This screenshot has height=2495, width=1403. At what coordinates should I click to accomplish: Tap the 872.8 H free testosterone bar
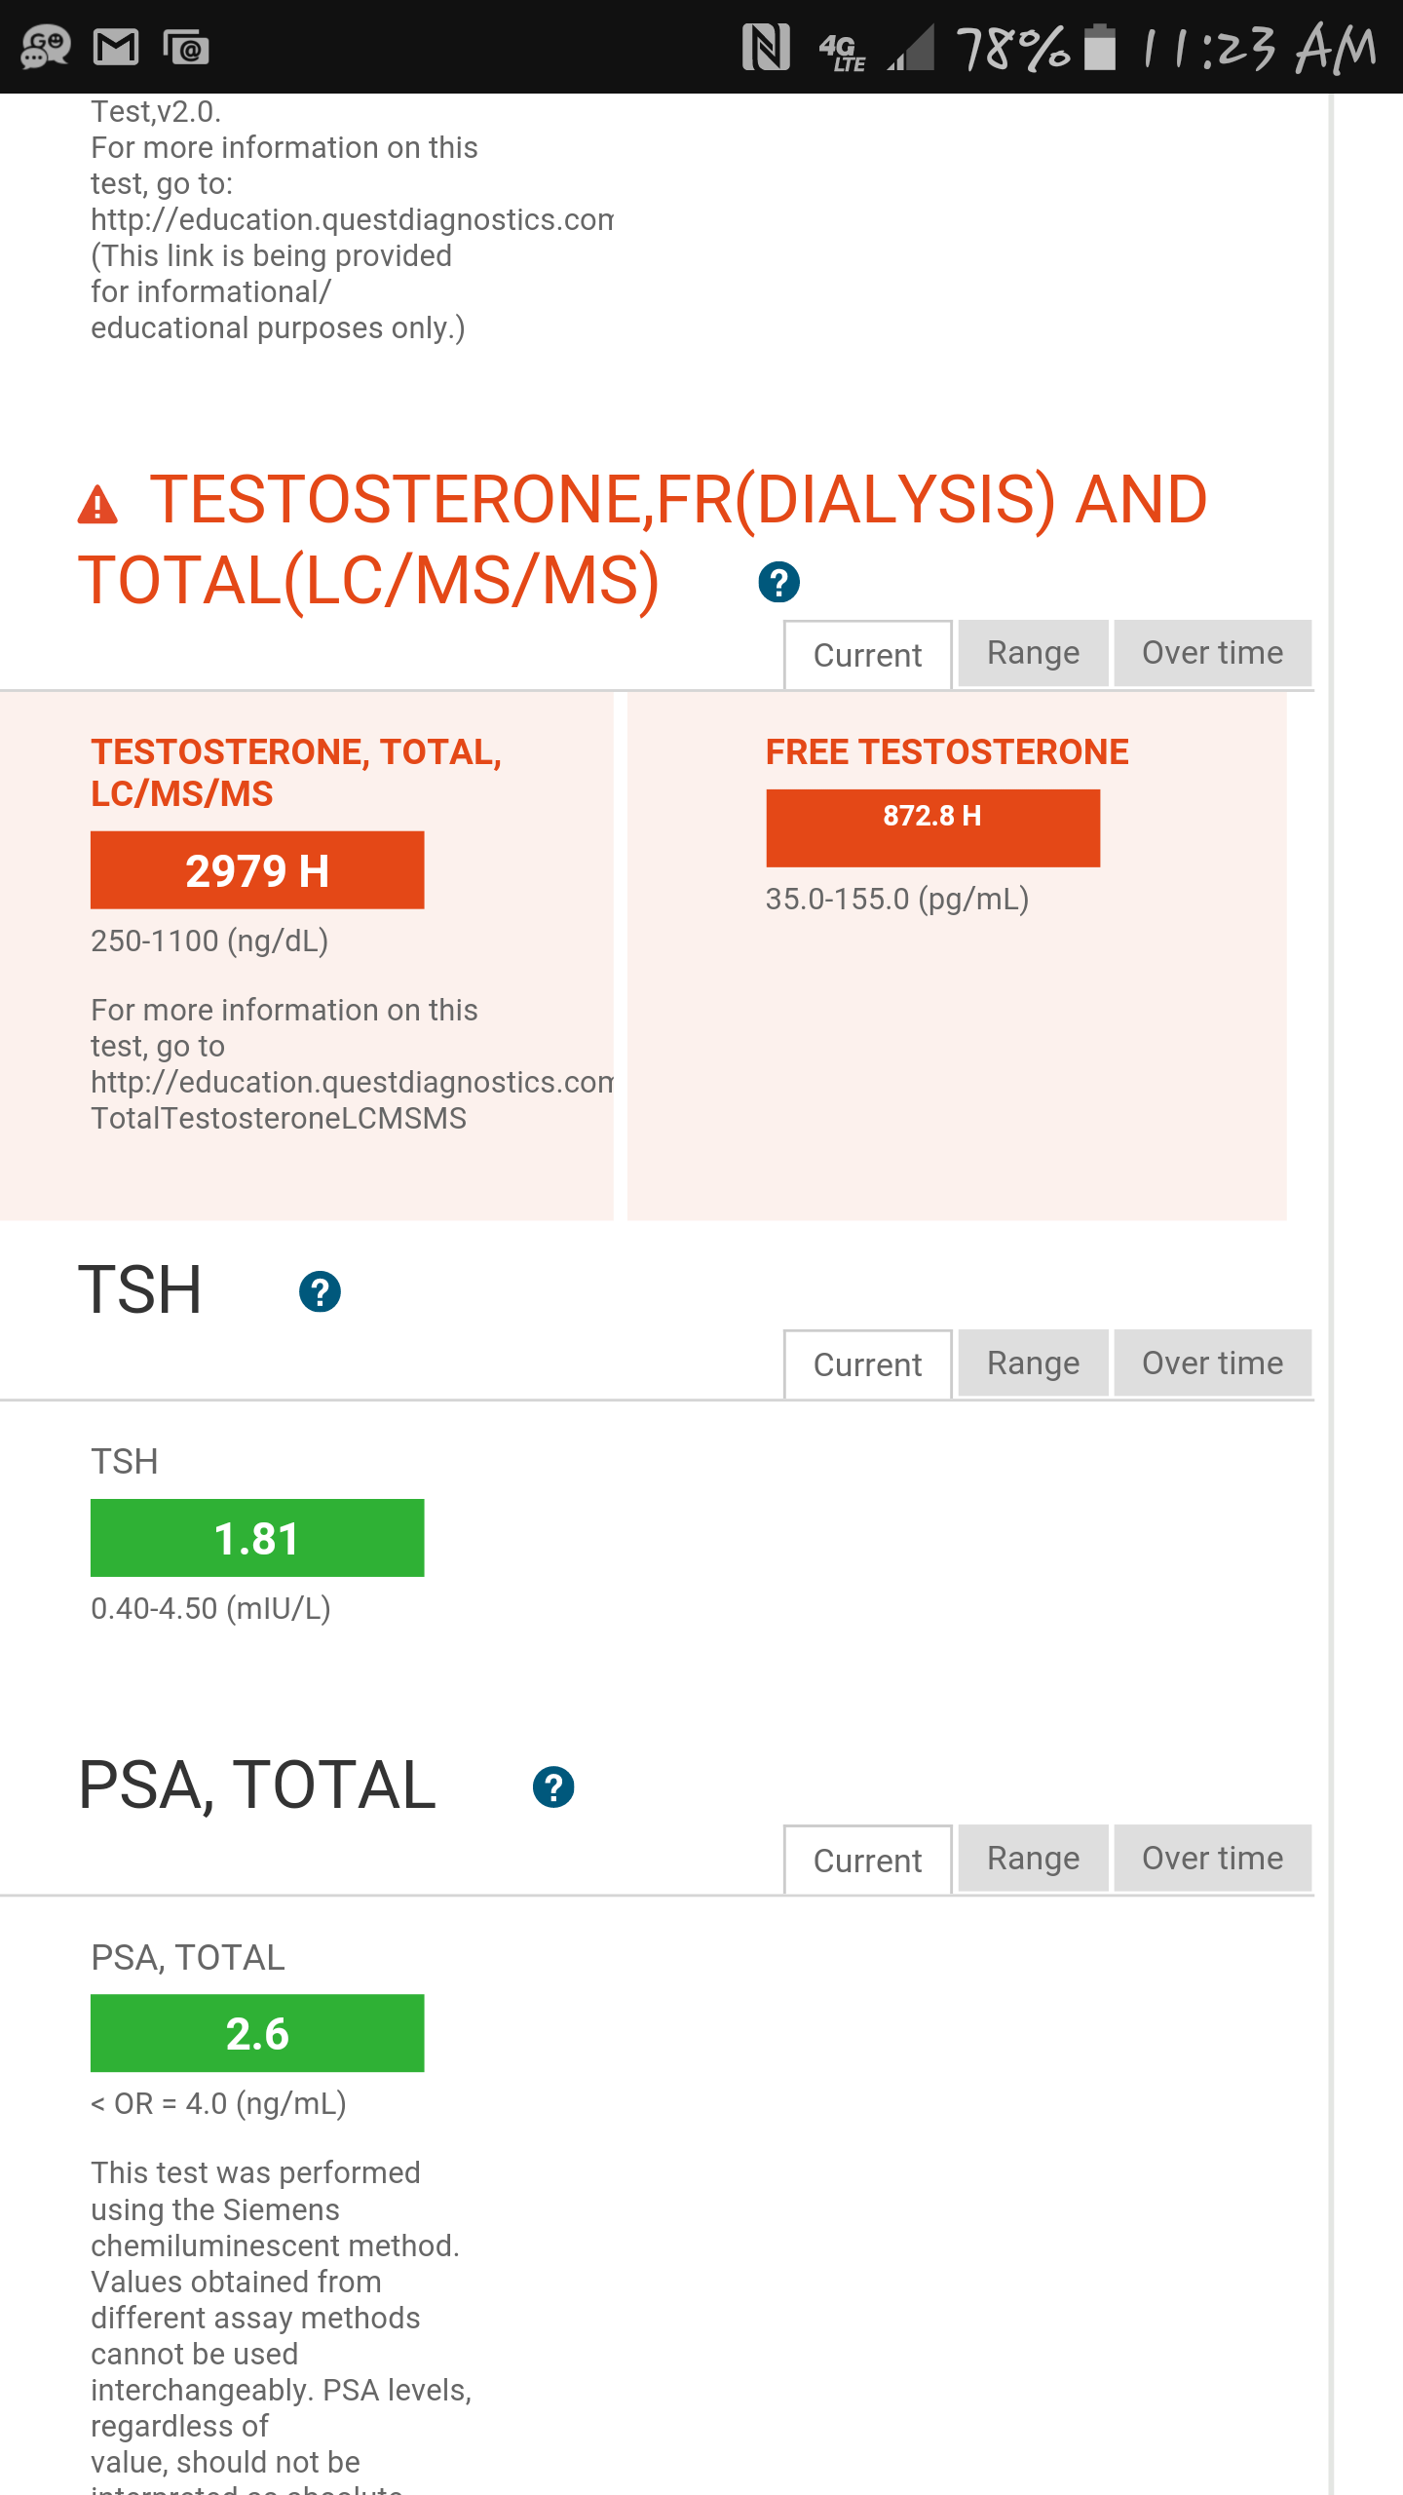pos(932,827)
